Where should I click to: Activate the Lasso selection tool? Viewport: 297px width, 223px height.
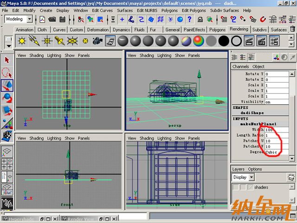[7, 72]
